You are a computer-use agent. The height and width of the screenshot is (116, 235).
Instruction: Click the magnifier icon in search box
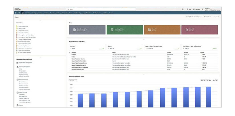(x=68, y=9)
